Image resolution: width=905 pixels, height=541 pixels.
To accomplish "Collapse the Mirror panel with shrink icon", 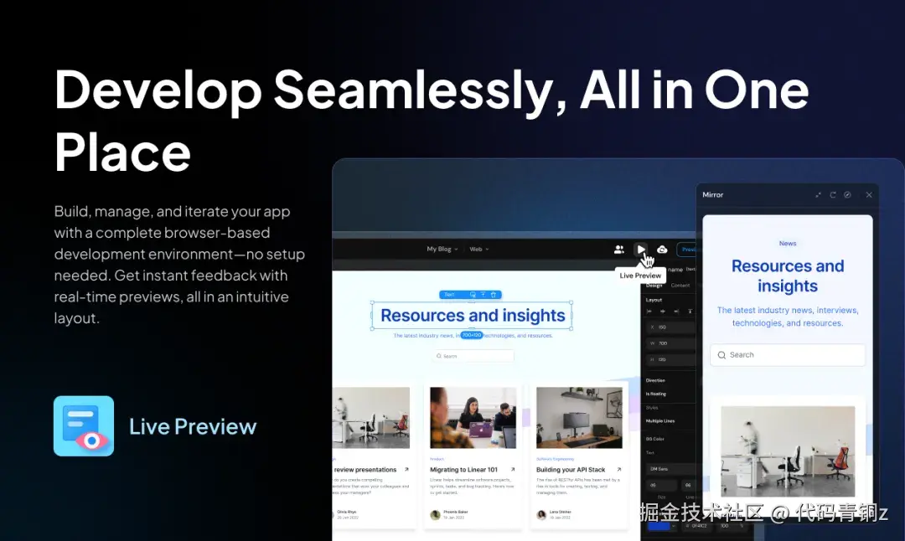I will [818, 195].
